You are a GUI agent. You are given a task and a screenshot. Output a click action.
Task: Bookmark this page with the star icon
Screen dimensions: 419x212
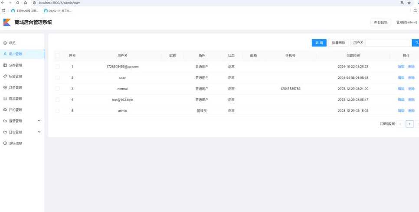(409, 3)
